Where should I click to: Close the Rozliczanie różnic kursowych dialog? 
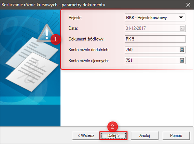(188, 5)
